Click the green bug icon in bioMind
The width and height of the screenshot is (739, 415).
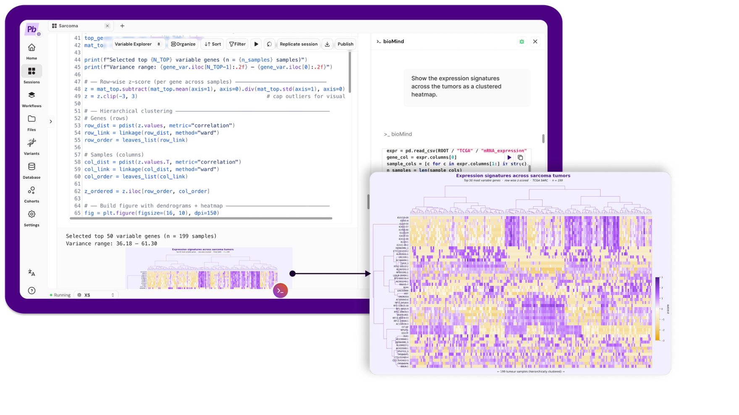coord(521,41)
